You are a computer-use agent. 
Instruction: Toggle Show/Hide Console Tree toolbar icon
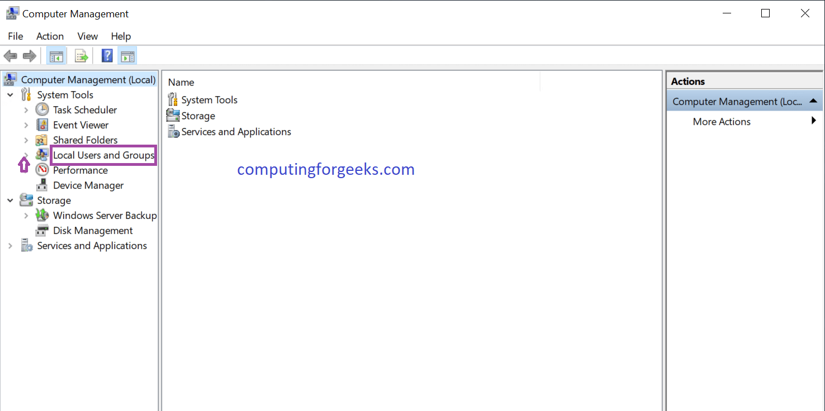[x=56, y=56]
